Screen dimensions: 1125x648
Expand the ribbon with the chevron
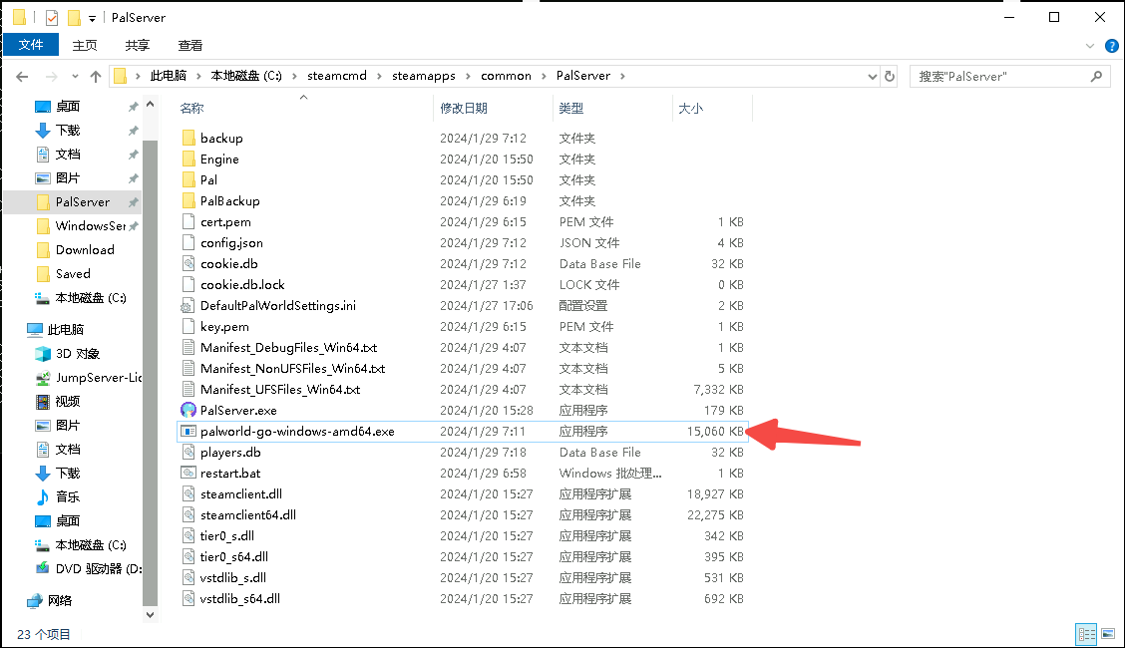1090,46
